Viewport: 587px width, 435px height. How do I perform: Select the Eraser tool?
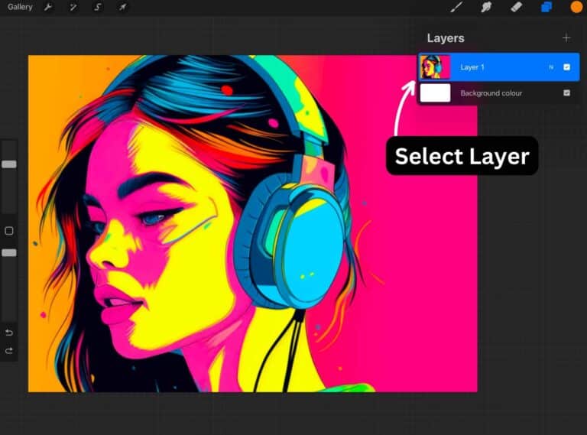point(516,7)
